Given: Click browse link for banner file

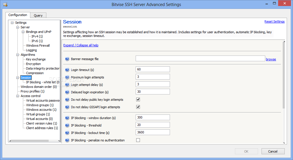Looking at the screenshot, I should [x=271, y=59].
